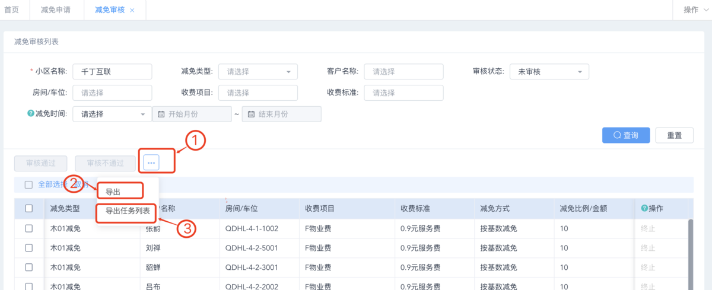This screenshot has width=712, height=290.
Task: Open the more actions ellipsis button
Action: [151, 162]
